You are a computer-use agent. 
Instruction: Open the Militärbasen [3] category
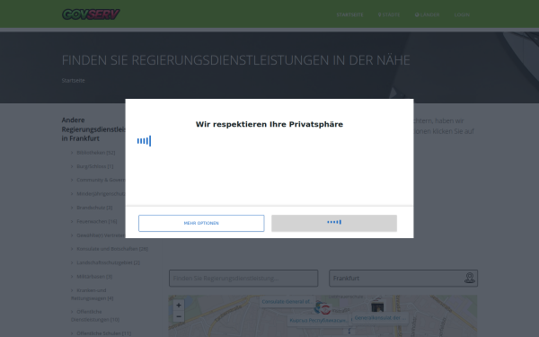(x=94, y=277)
